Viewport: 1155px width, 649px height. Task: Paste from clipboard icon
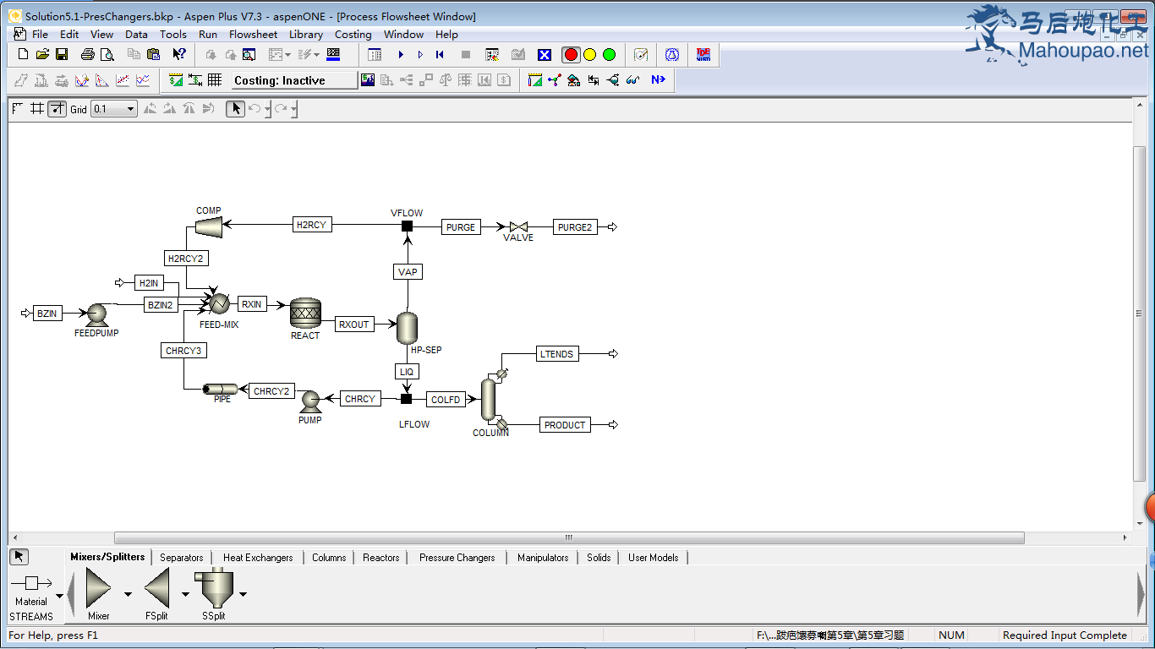[153, 54]
